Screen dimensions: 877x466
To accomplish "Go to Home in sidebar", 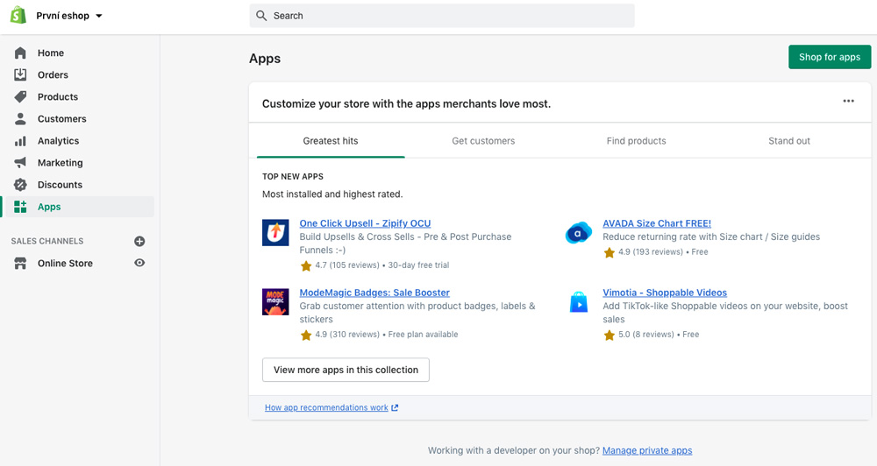I will click(x=51, y=53).
